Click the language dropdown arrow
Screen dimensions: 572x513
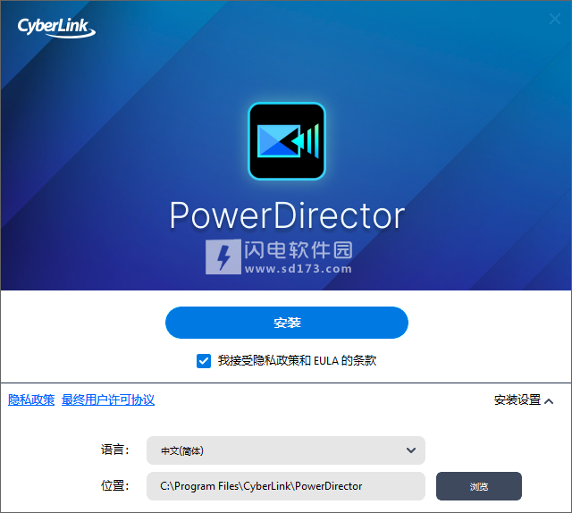click(x=410, y=450)
